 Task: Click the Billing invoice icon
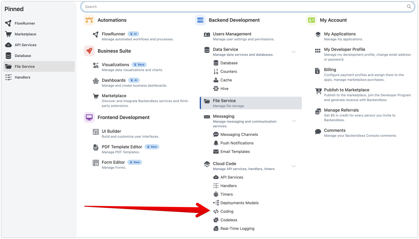coord(317,71)
